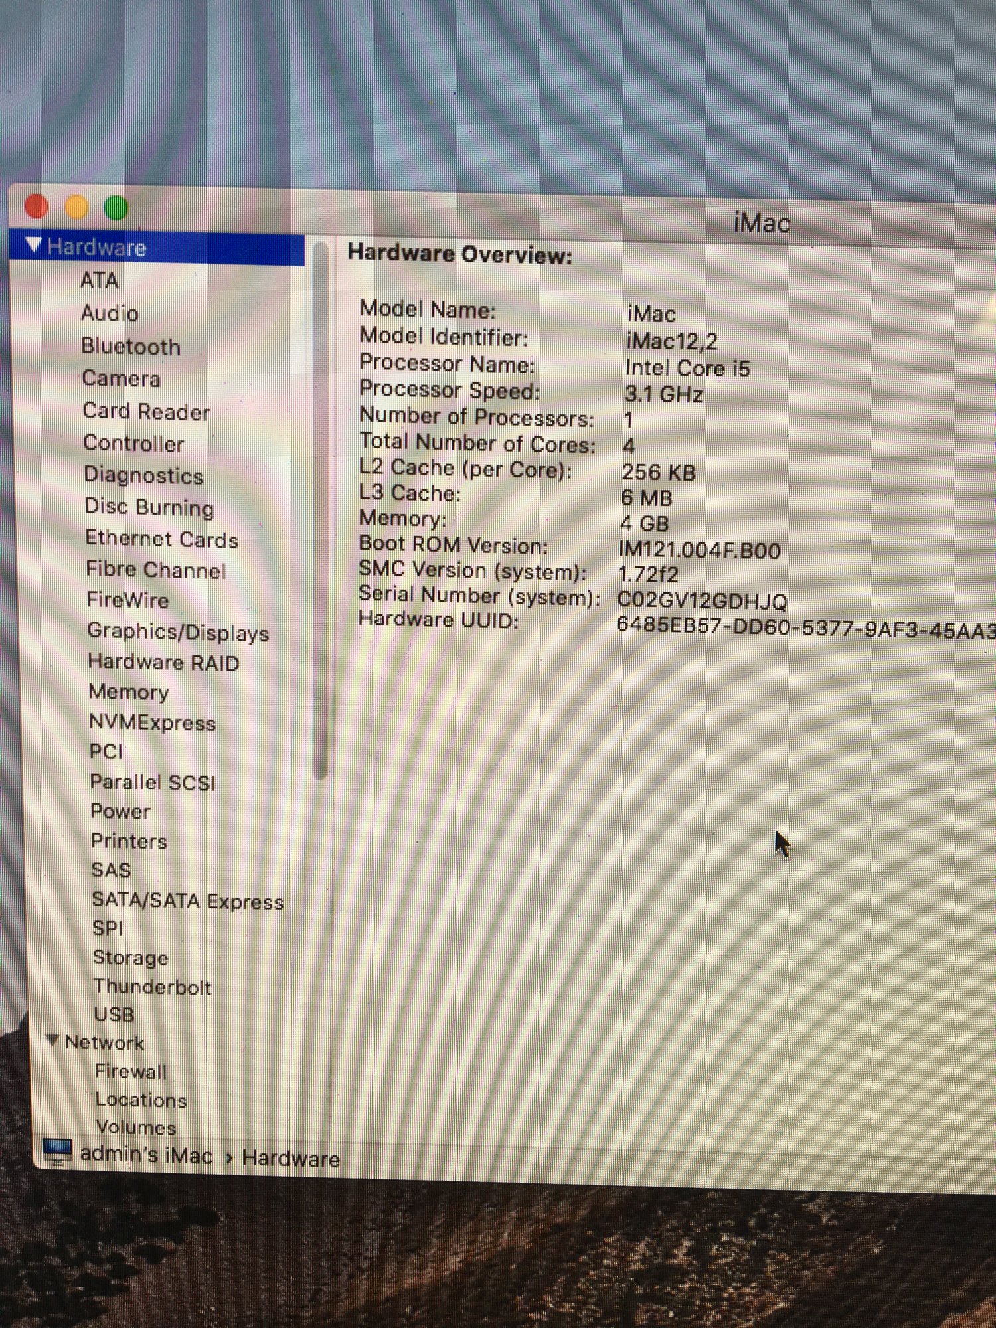
Task: Show Camera hardware details
Action: click(121, 378)
